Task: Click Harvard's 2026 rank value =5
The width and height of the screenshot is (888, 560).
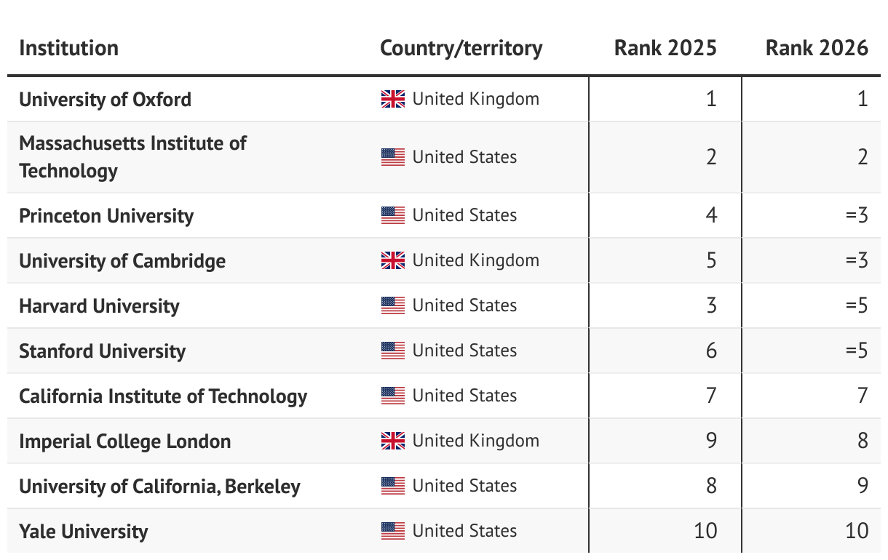Action: [x=857, y=305]
